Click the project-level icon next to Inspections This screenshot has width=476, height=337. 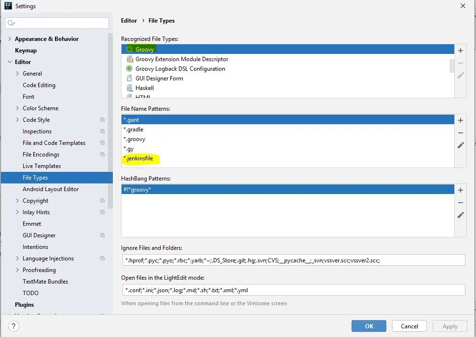[103, 131]
